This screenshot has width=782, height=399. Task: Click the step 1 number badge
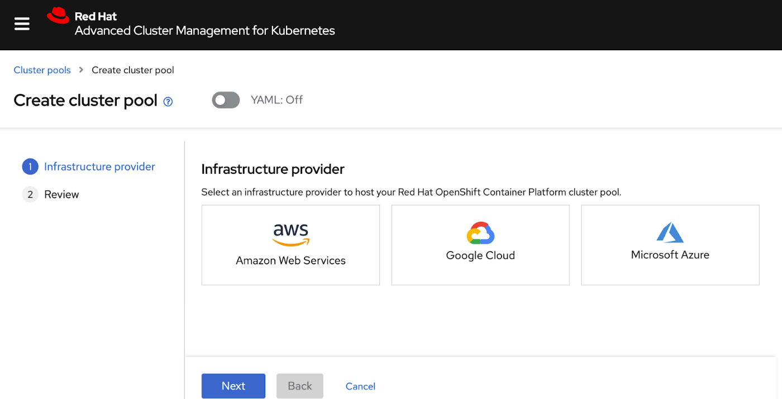pyautogui.click(x=30, y=167)
